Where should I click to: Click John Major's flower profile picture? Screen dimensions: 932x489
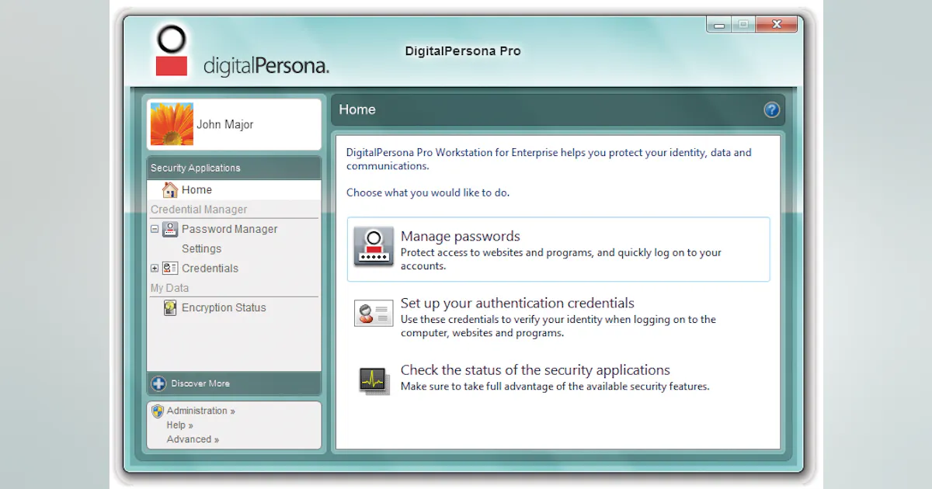point(172,124)
